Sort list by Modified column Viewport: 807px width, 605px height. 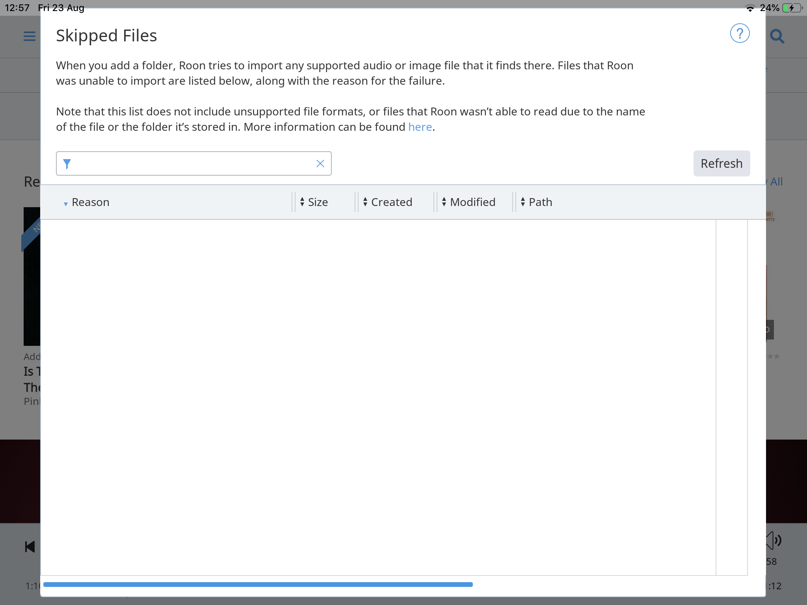tap(472, 202)
